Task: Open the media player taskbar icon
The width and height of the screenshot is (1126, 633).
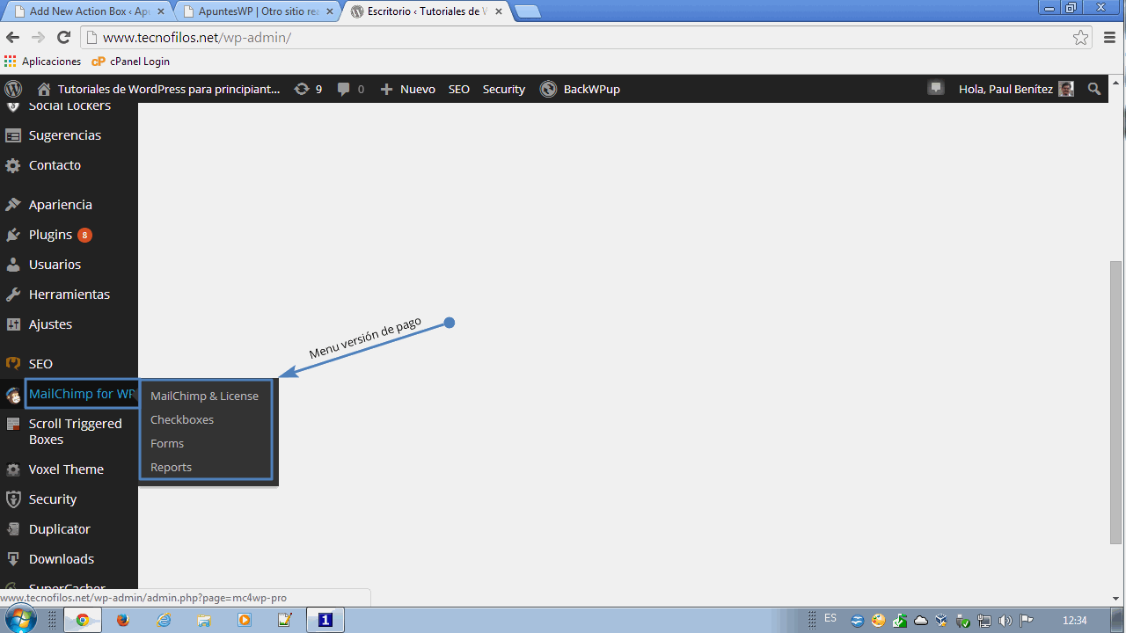Action: [245, 620]
